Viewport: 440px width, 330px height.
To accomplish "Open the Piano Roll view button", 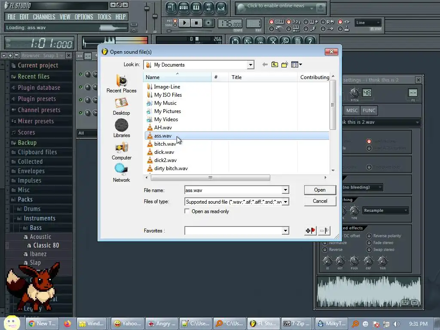I will coord(196,8).
